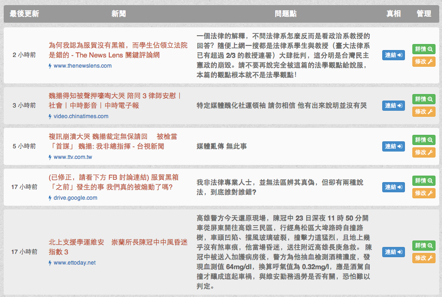Click lightning icon beside drive.google.com
Image resolution: width=442 pixels, height=297 pixels.
coord(50,198)
